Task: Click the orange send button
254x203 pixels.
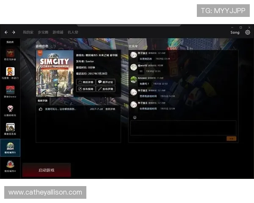Action: pyautogui.click(x=231, y=139)
